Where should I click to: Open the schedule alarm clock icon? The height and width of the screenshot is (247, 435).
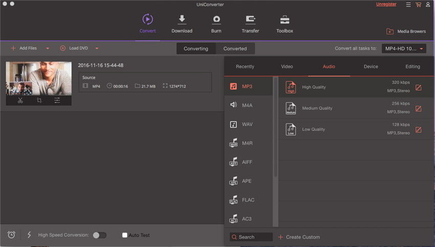[11, 235]
